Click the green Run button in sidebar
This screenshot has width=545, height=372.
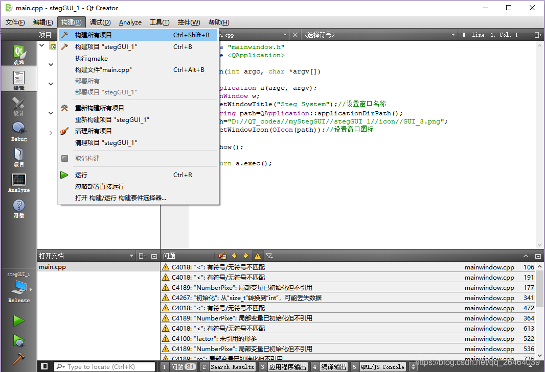[19, 320]
